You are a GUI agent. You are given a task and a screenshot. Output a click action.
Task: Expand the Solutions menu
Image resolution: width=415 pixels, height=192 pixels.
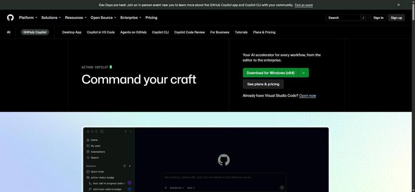(51, 18)
